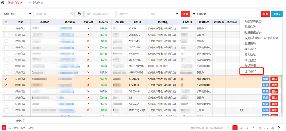This screenshot has width=286, height=131.
Task: Collapse the 更多 dropdown button
Action: pos(277,14)
